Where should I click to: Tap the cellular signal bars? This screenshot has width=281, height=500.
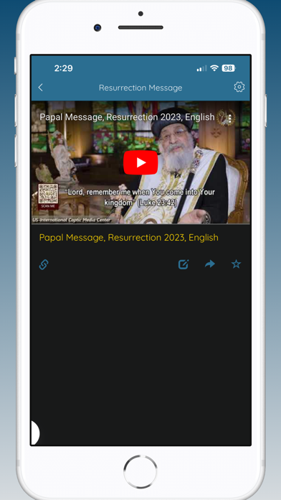[201, 68]
